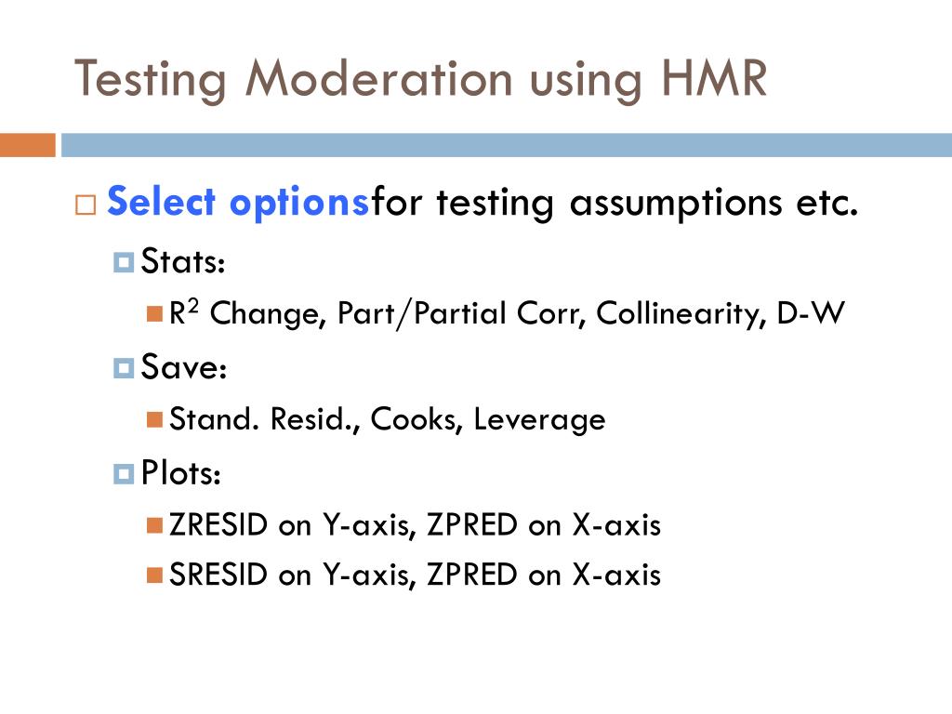Click the blue square bullet beside Save
This screenshot has height=714, width=952.
[123, 369]
